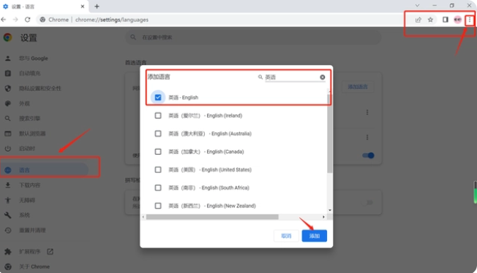Open 系统 in the sidebar
Image resolution: width=477 pixels, height=273 pixels.
coord(24,215)
